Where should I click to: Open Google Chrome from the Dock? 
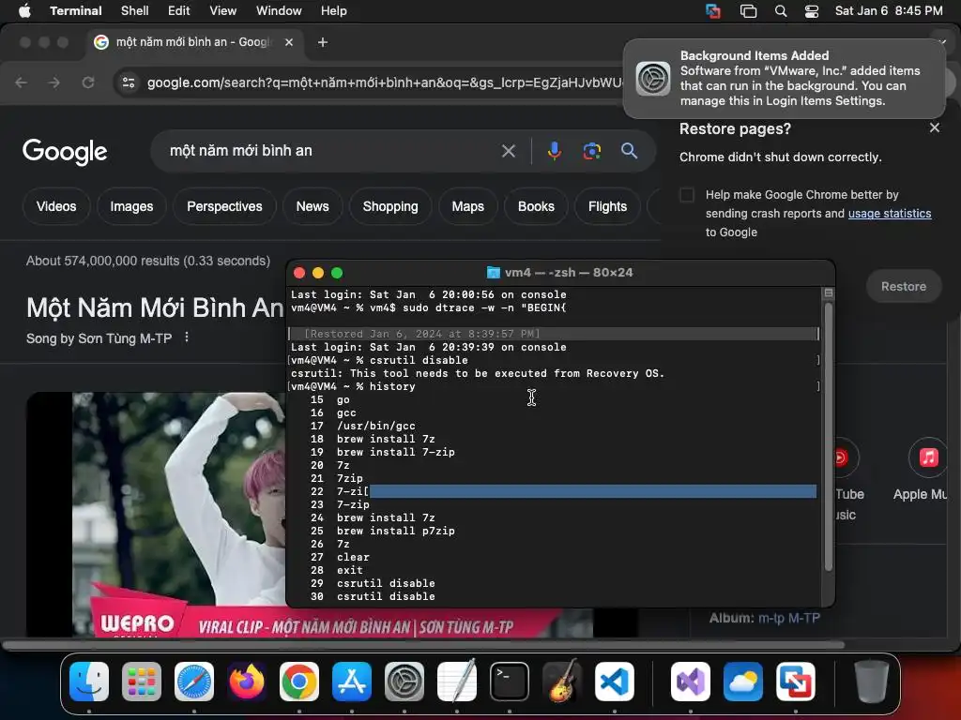click(x=299, y=682)
